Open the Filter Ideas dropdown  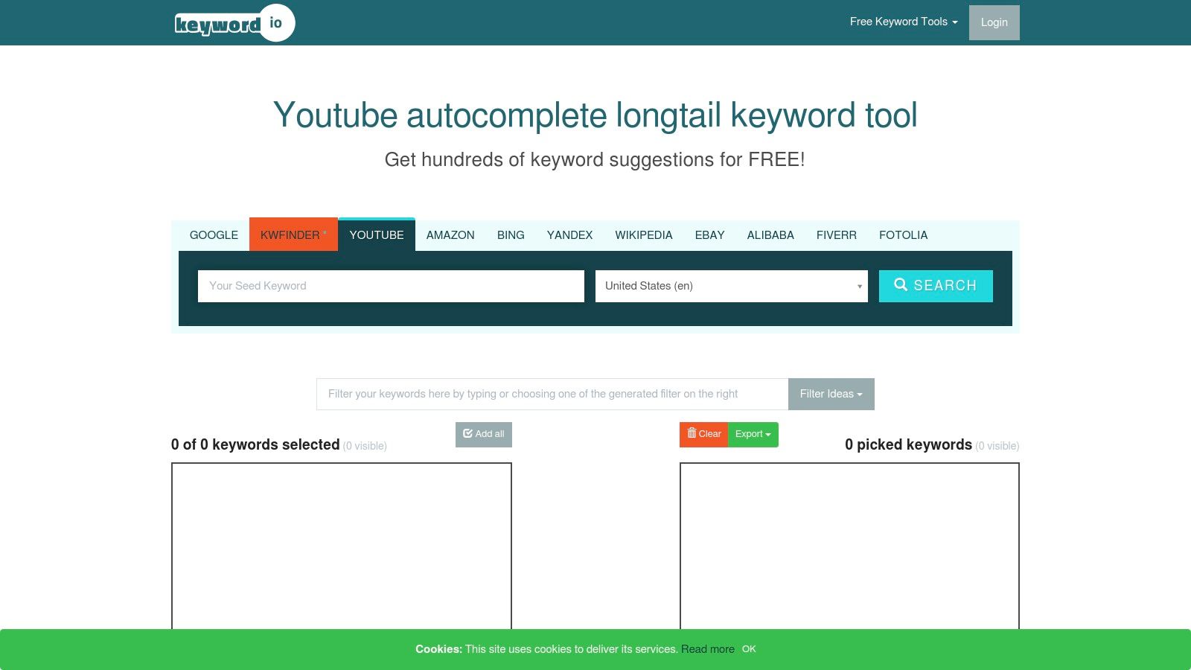[831, 394]
